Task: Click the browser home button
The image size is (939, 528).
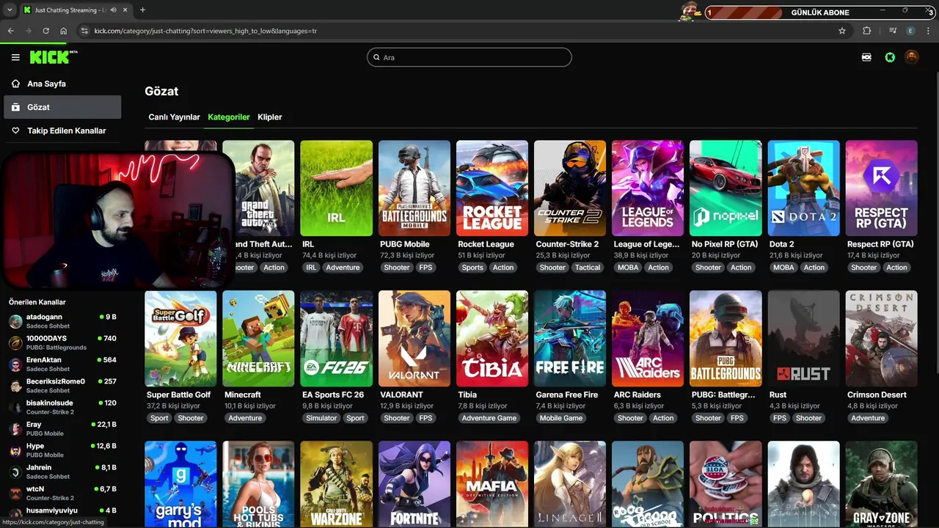Action: click(64, 31)
